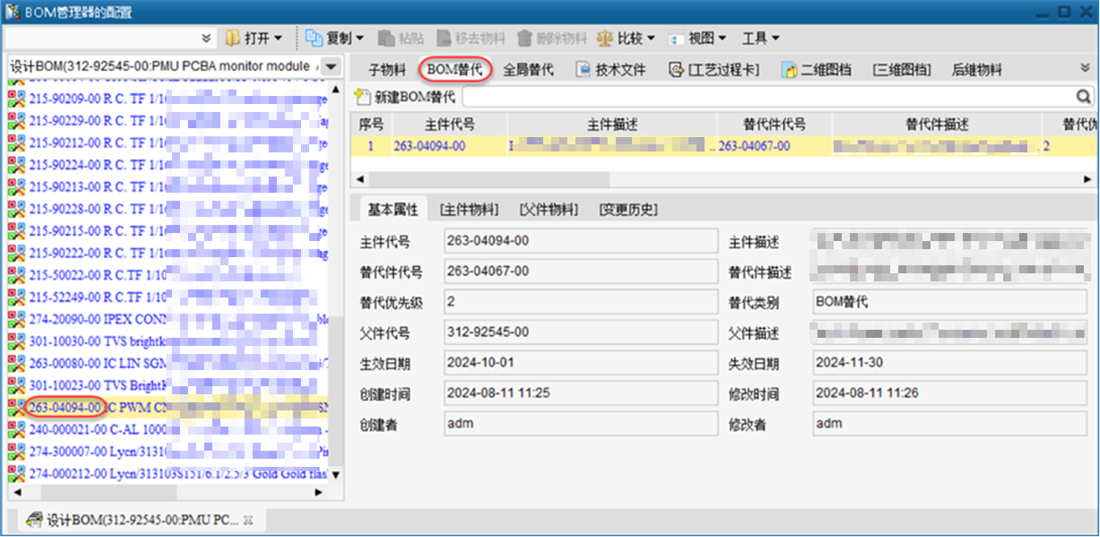
Task: Click the 打开 folder icon in toolbar
Action: pyautogui.click(x=232, y=38)
